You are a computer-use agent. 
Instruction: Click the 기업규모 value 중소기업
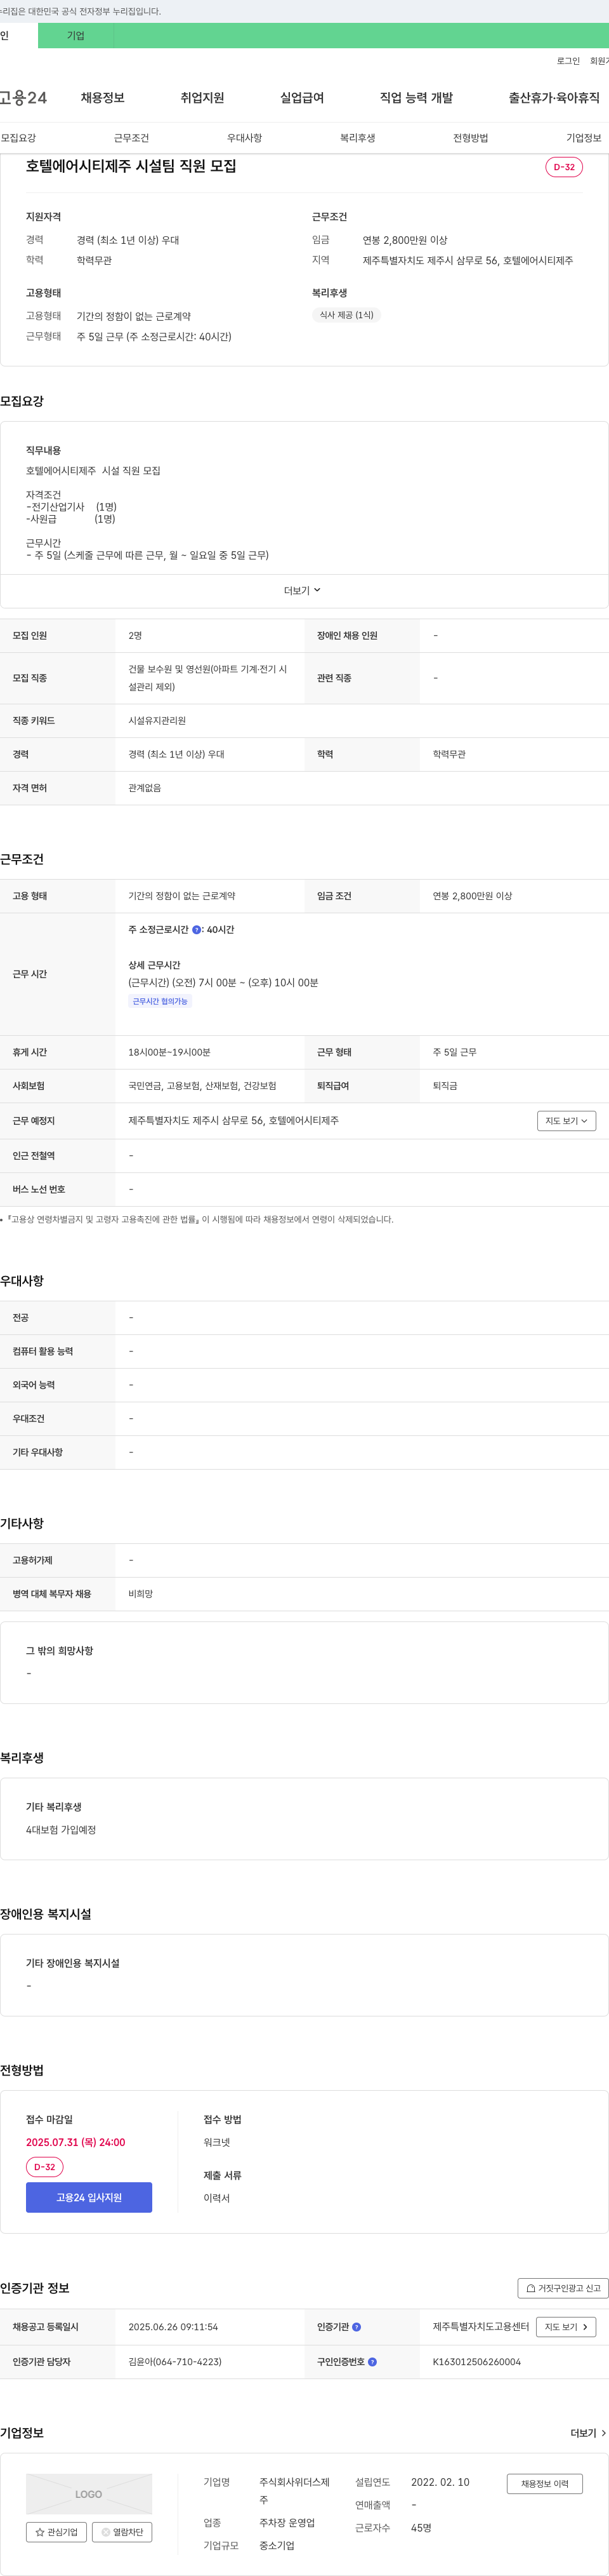(277, 2546)
